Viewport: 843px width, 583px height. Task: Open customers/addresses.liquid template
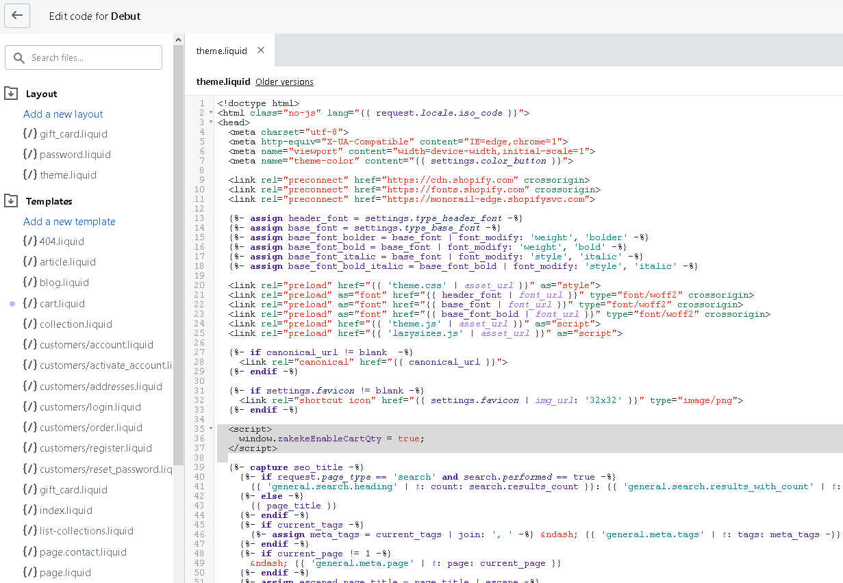pos(101,387)
